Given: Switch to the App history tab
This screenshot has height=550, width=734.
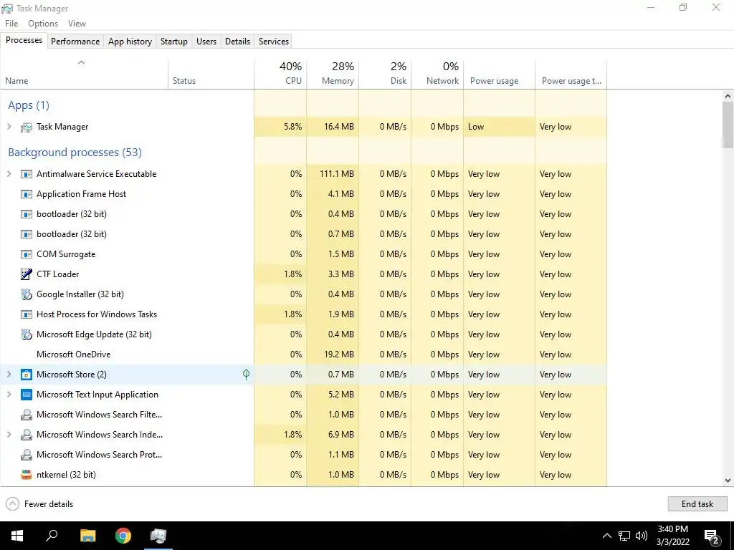Looking at the screenshot, I should tap(130, 41).
